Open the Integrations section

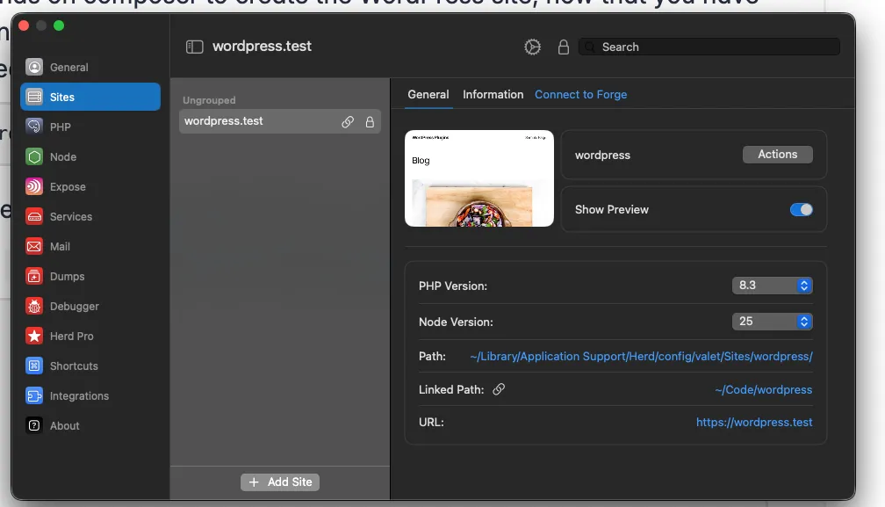pyautogui.click(x=90, y=395)
